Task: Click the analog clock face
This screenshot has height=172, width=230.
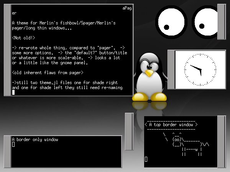Action: [200, 70]
